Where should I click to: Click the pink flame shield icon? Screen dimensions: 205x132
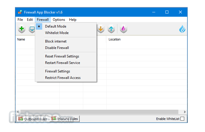[x=123, y=29]
